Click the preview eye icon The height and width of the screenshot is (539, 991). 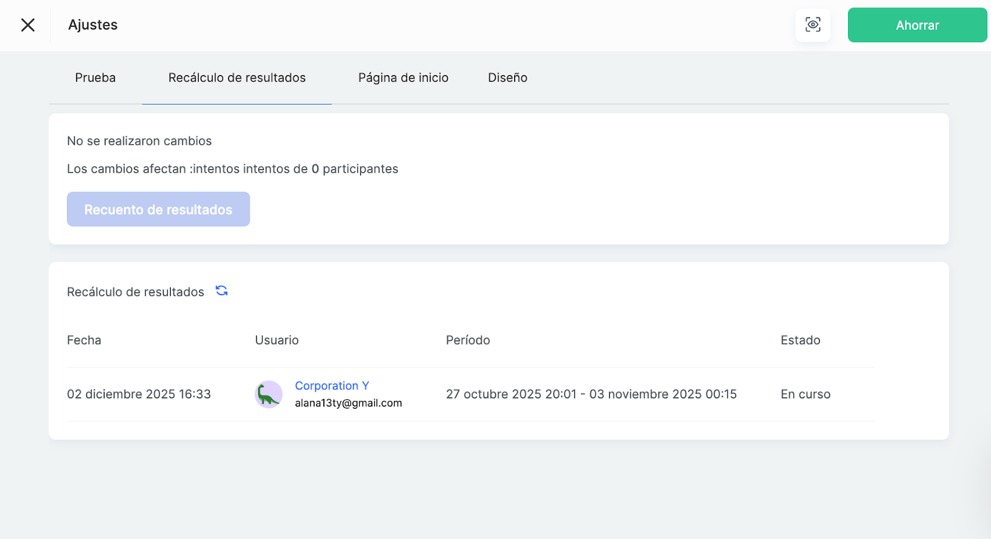click(813, 25)
